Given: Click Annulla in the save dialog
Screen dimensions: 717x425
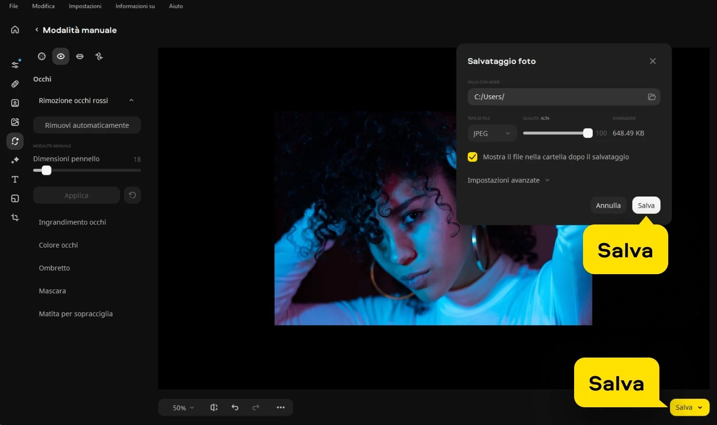Looking at the screenshot, I should tap(608, 205).
